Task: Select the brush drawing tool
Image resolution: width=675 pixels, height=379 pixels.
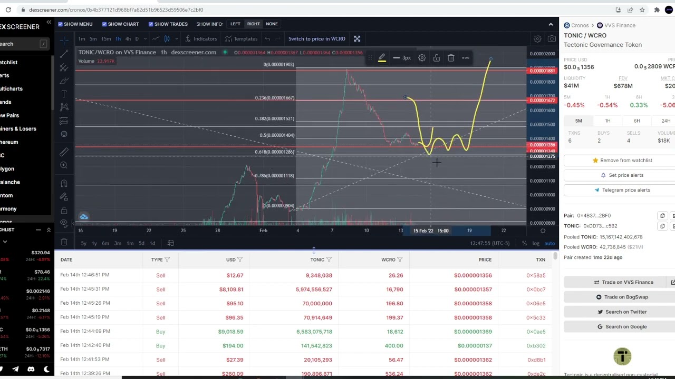Action: 64,81
